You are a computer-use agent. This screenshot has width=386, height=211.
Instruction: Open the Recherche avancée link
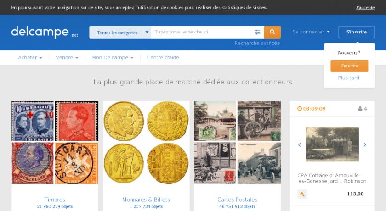[x=257, y=43]
